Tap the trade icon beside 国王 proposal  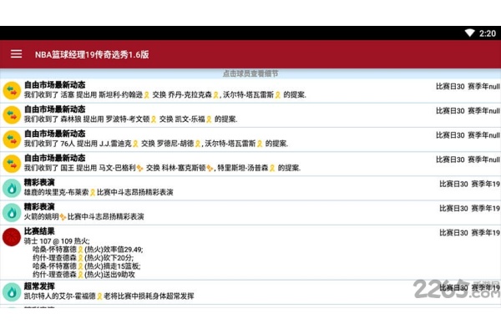point(12,164)
